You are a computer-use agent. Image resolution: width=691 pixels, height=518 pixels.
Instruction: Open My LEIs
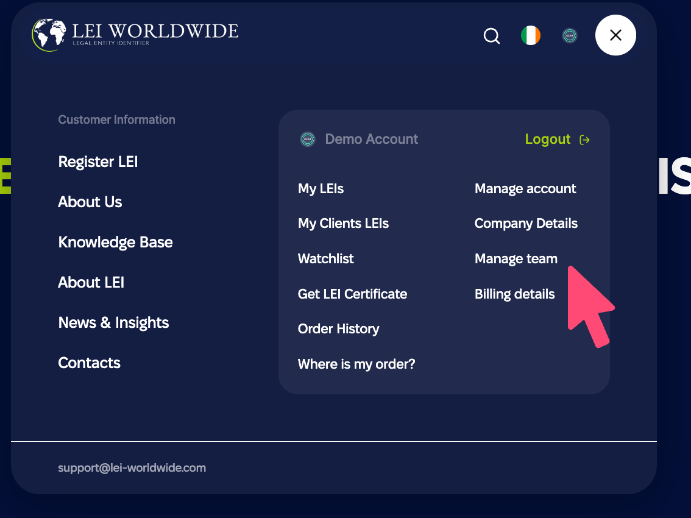coord(321,189)
